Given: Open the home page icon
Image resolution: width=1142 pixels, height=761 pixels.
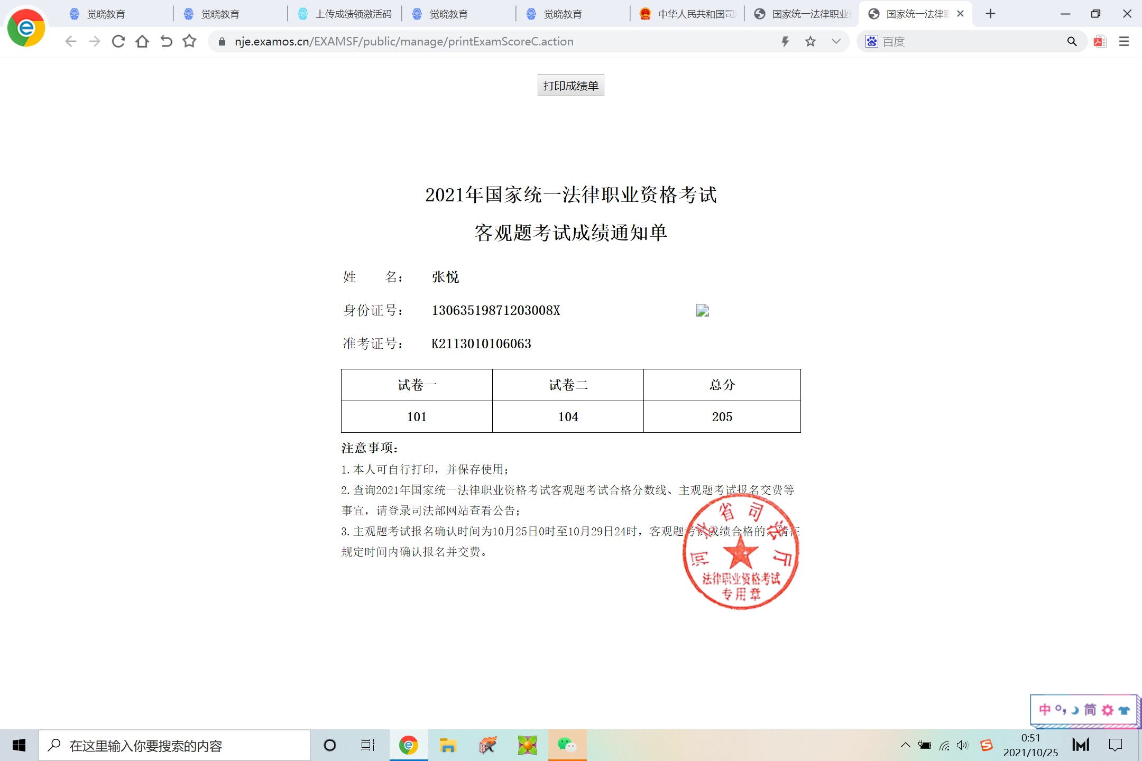Looking at the screenshot, I should 142,41.
